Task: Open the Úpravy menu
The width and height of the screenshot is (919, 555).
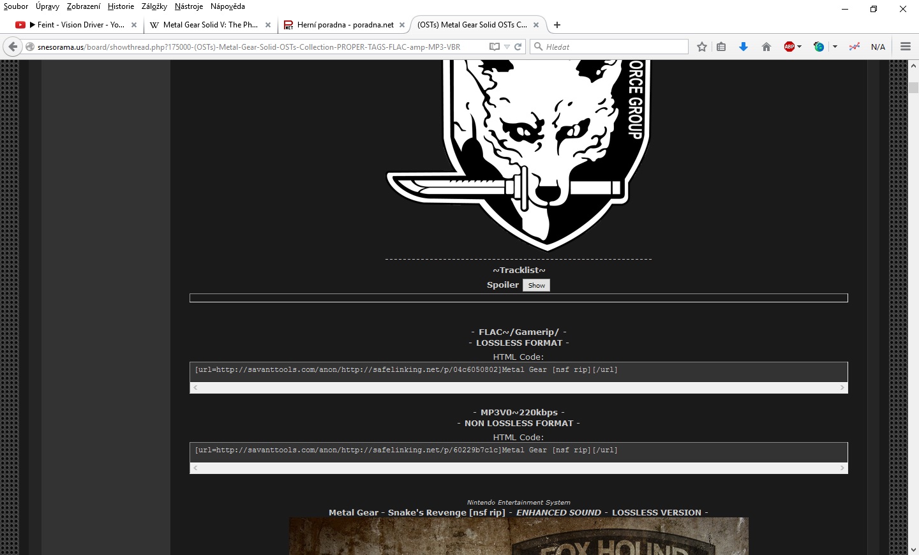Action: click(x=47, y=6)
